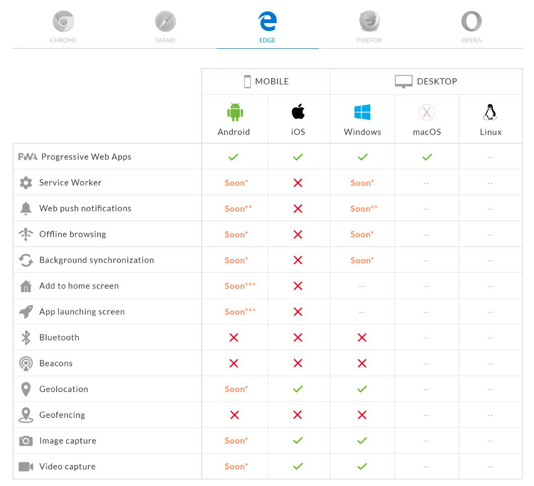Click the Web push notifications bell icon
The height and width of the screenshot is (486, 534).
click(x=26, y=208)
